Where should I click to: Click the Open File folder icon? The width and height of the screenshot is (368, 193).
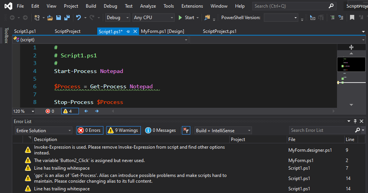(x=50, y=18)
